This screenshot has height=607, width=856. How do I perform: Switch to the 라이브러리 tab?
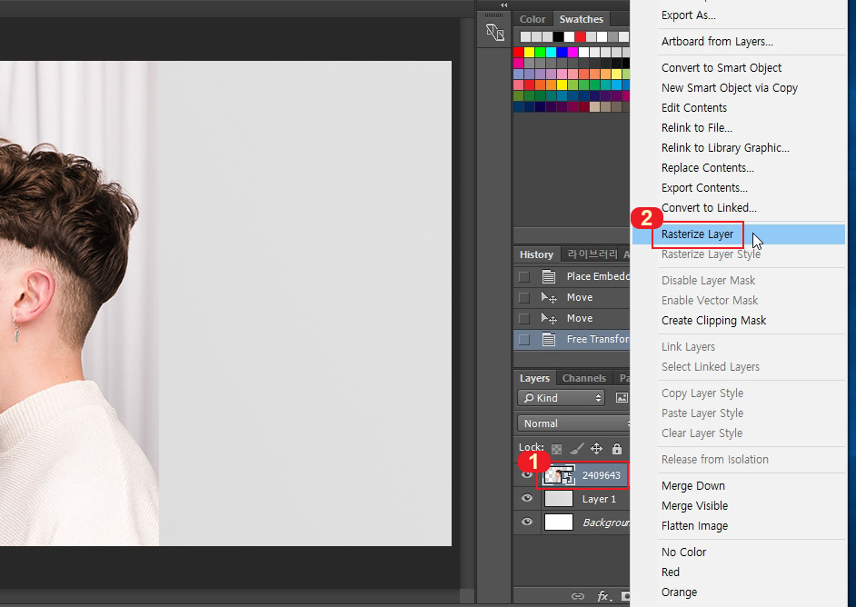click(x=592, y=254)
